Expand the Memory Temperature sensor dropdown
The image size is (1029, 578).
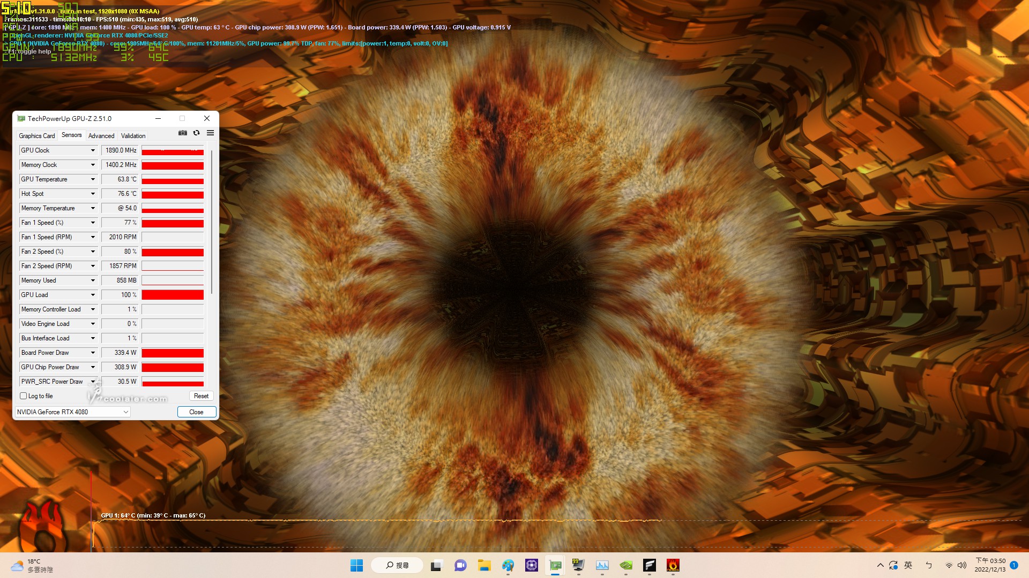93,208
